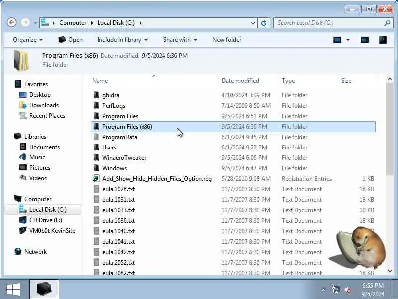398x299 pixels.
Task: Refresh the Local Disk (C:) view
Action: click(264, 23)
